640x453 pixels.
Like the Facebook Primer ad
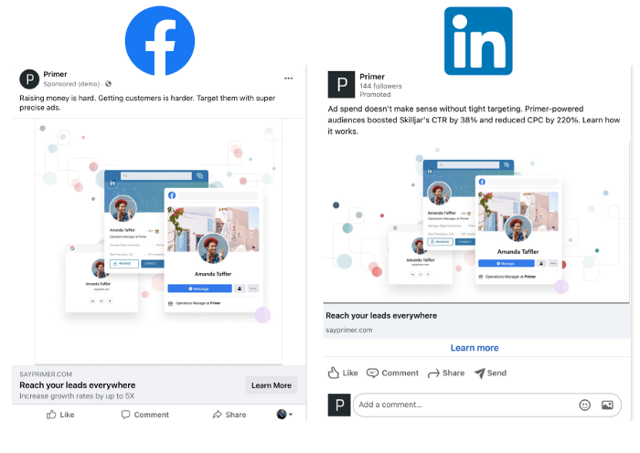(x=60, y=415)
